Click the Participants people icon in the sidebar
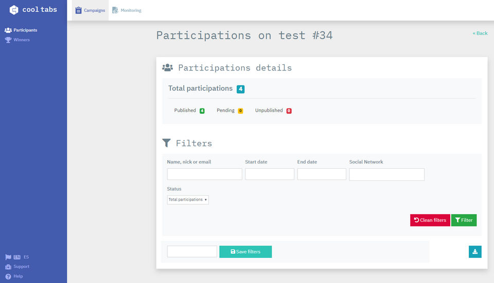The image size is (494, 283). click(x=8, y=30)
